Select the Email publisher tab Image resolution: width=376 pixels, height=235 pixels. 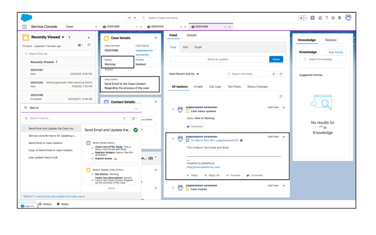pos(198,47)
